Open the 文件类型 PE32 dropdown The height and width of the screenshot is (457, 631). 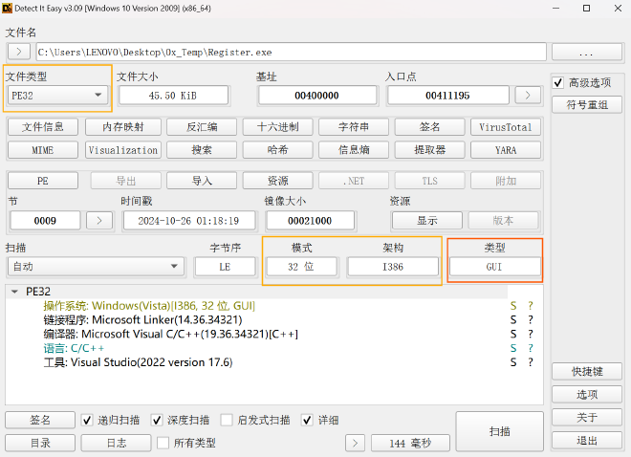(57, 96)
